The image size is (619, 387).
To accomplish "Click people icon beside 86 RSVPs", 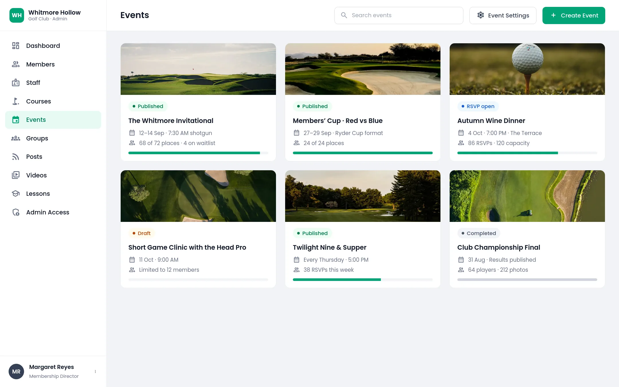I will click(x=461, y=143).
